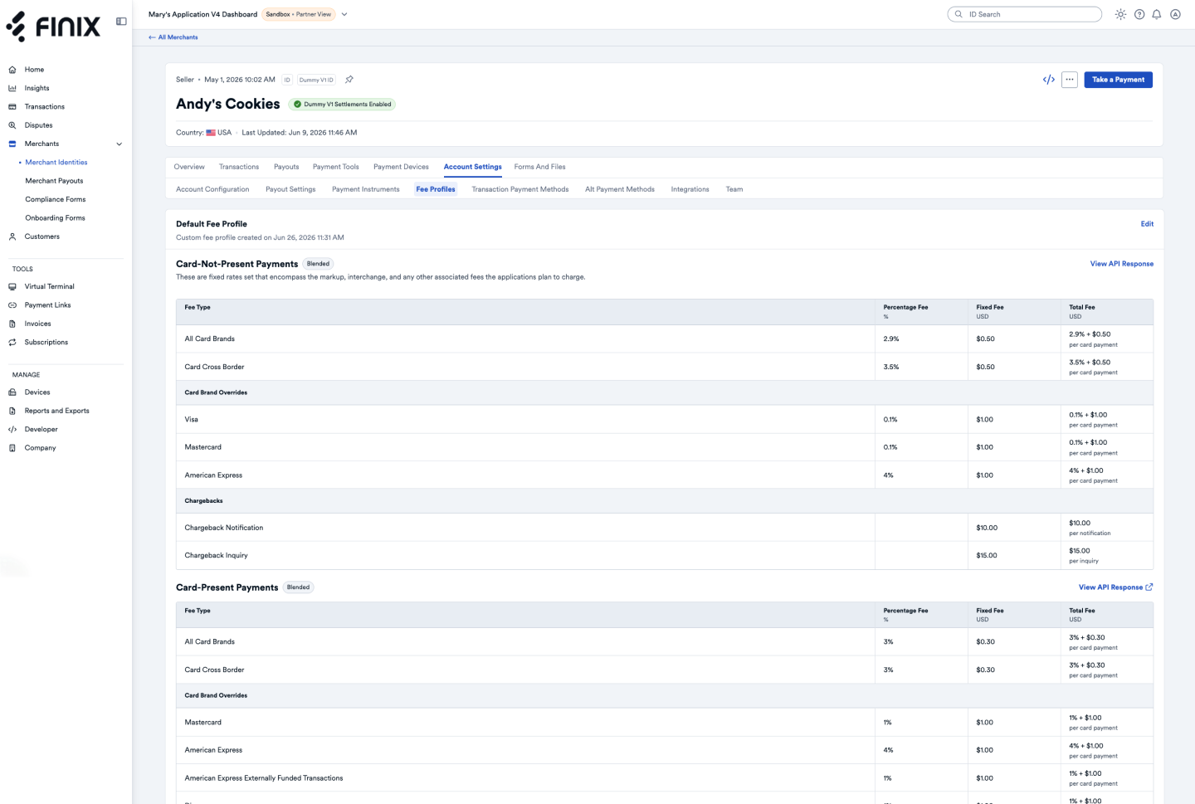Go back to All Merchants
This screenshot has width=1195, height=804.
pos(173,37)
